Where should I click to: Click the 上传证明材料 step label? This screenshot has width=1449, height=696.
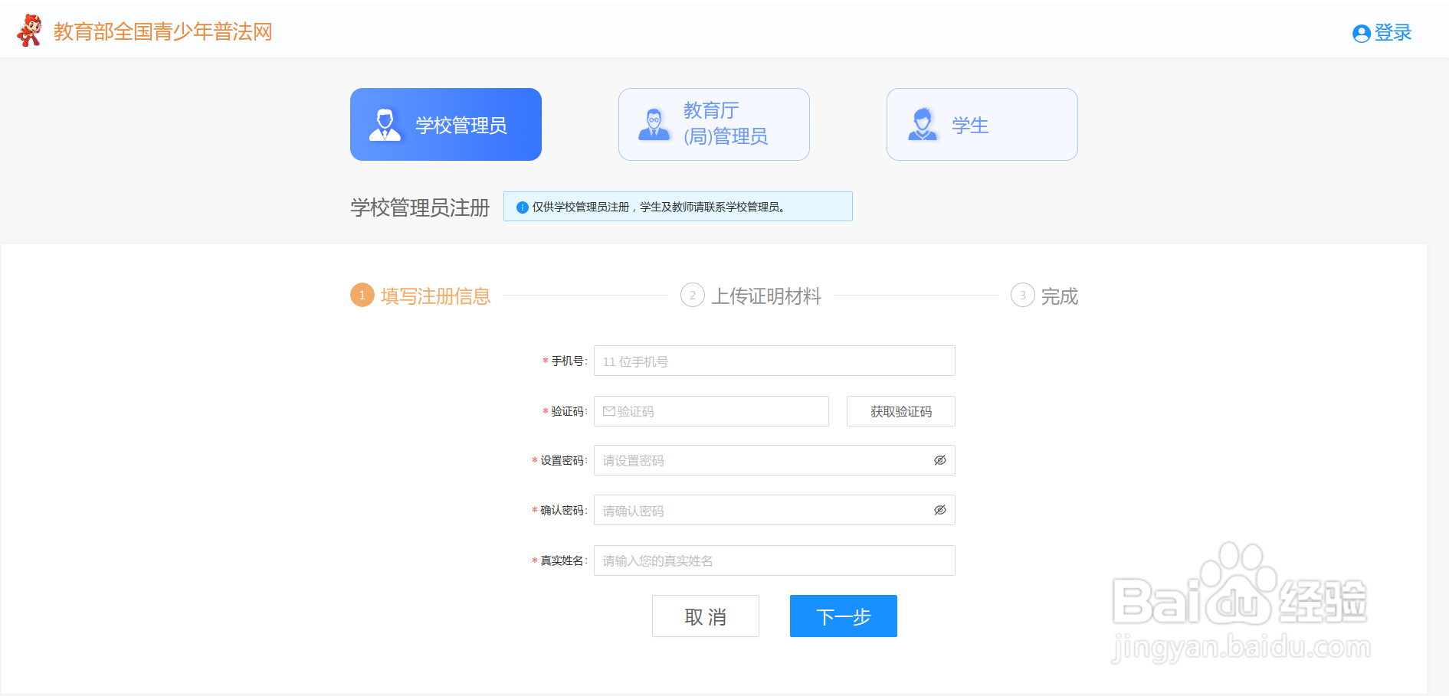[766, 296]
